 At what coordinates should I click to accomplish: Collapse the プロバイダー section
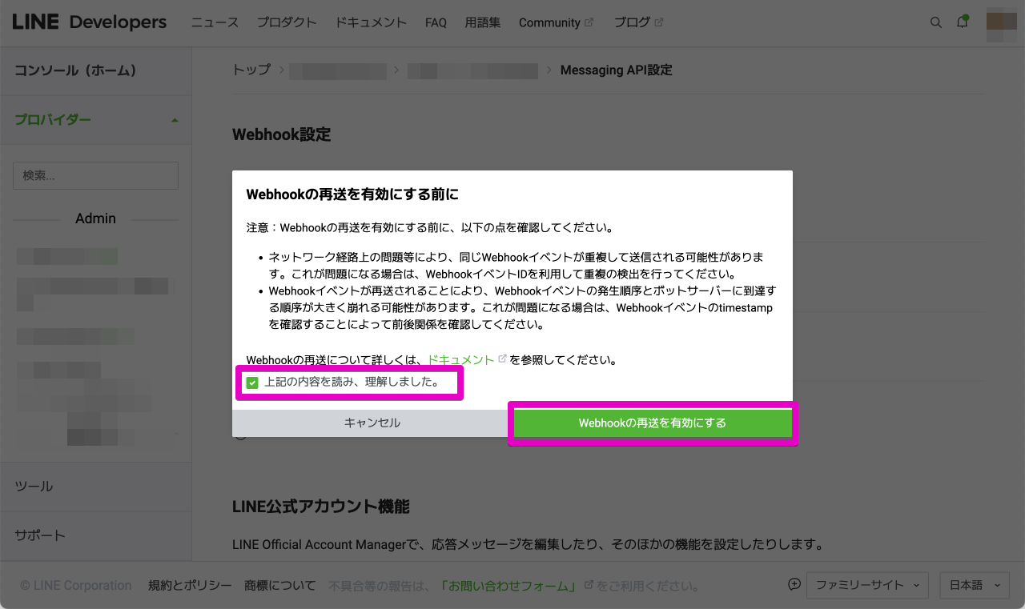96,120
